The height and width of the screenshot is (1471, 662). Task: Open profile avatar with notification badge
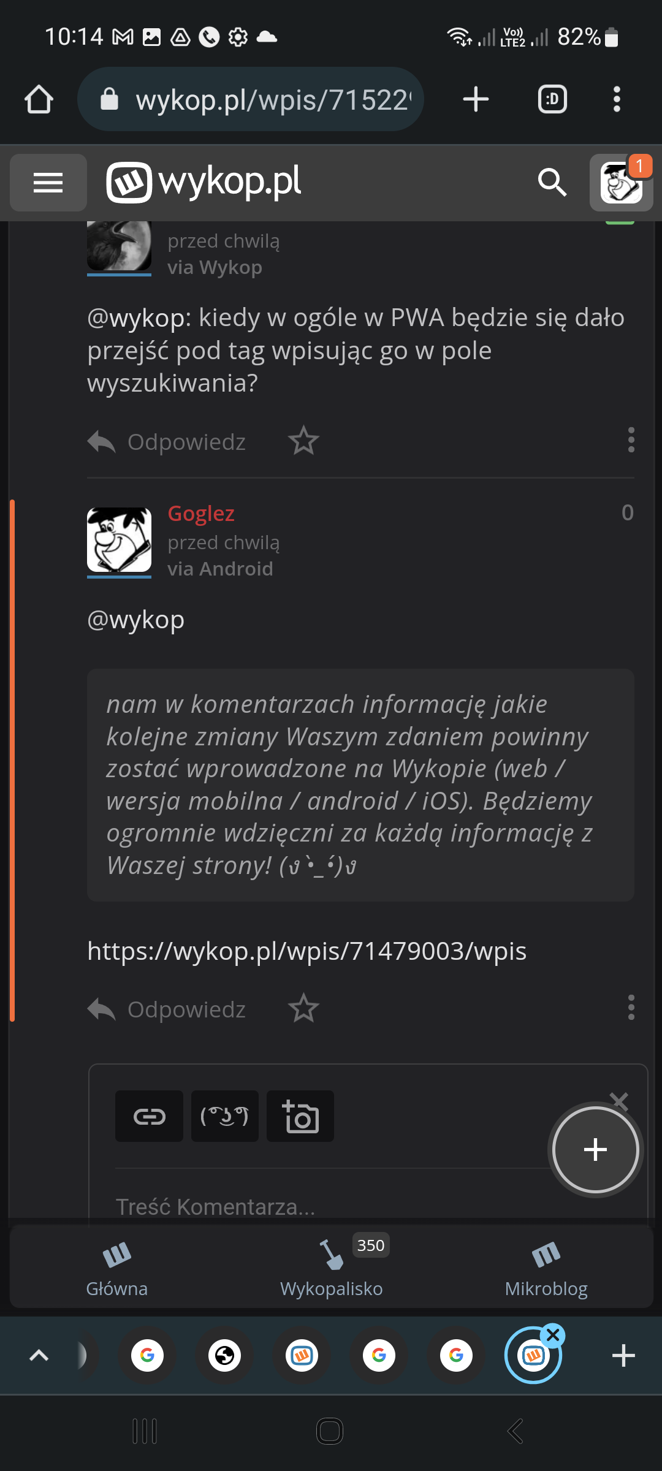621,183
